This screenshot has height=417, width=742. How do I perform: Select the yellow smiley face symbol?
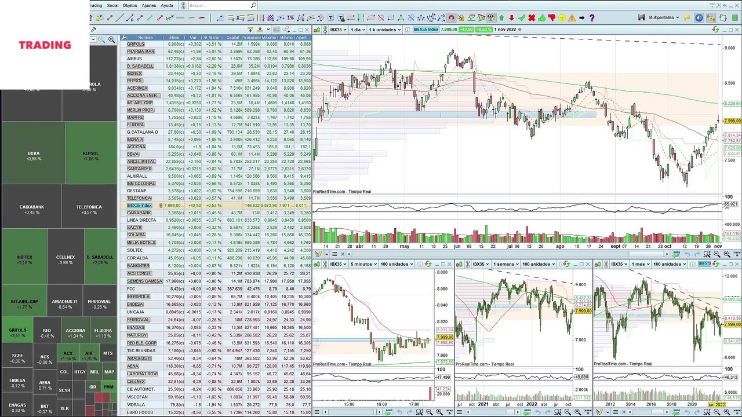point(562,18)
